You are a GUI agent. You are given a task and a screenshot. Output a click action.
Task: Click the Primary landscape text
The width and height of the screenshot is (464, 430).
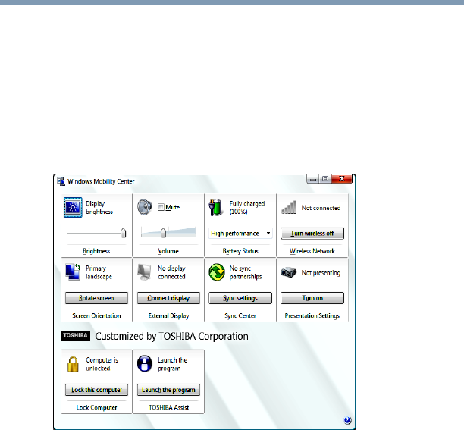(x=99, y=272)
